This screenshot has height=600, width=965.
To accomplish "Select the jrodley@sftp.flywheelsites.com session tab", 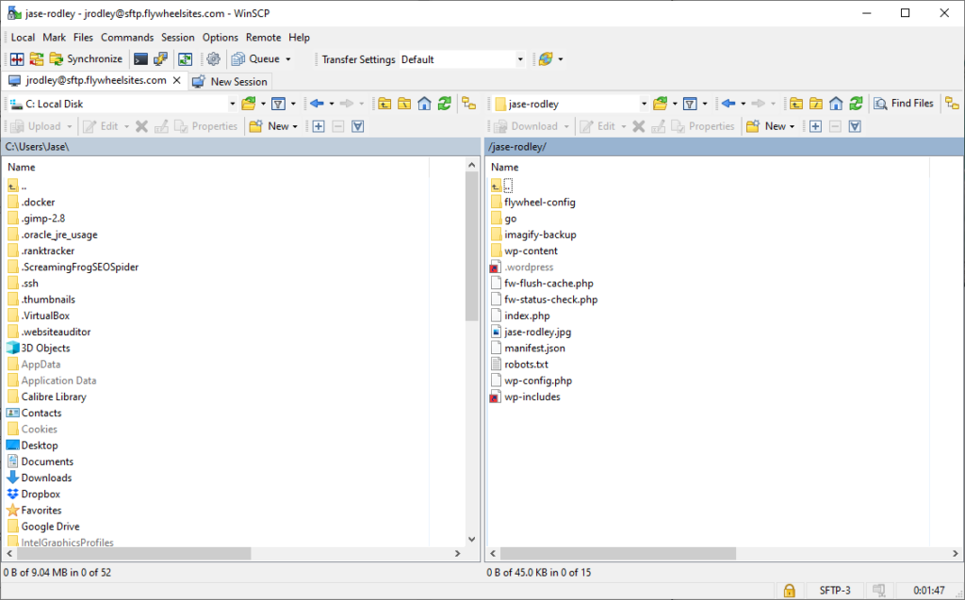I will click(95, 81).
